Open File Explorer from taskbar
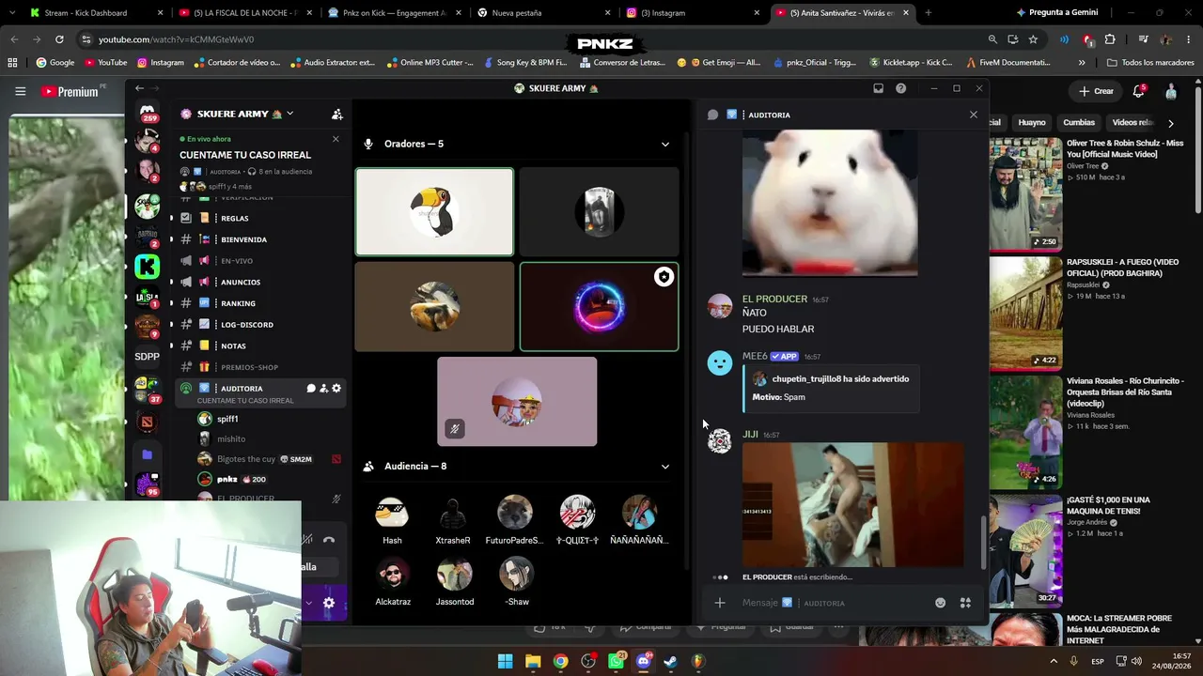This screenshot has width=1203, height=676. (533, 661)
